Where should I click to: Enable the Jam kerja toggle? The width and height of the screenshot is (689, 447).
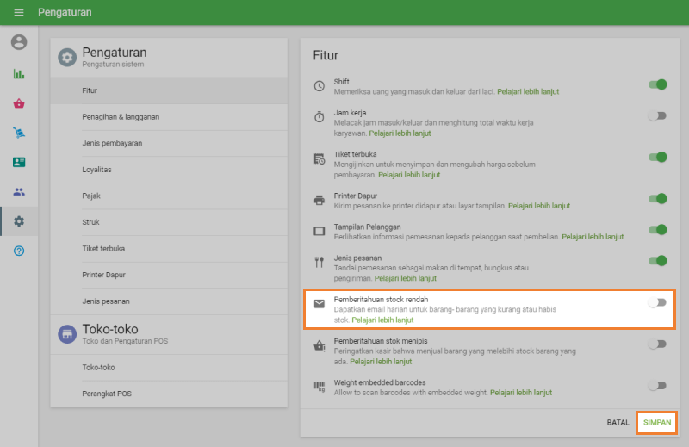coord(658,115)
